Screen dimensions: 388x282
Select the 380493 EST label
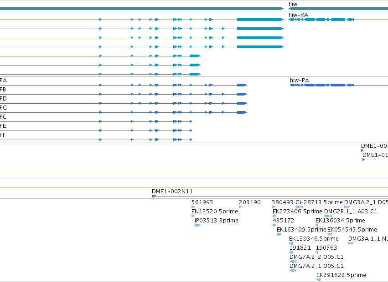point(282,202)
